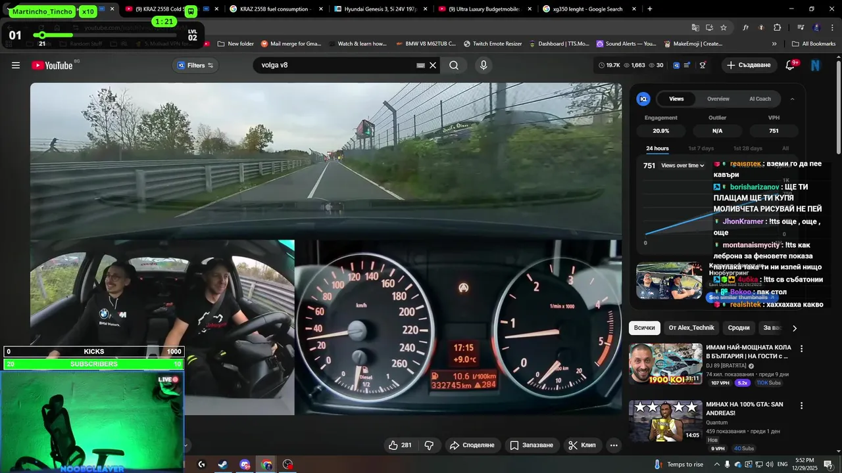Like the video with thumbs up
The image size is (842, 473).
(400, 445)
